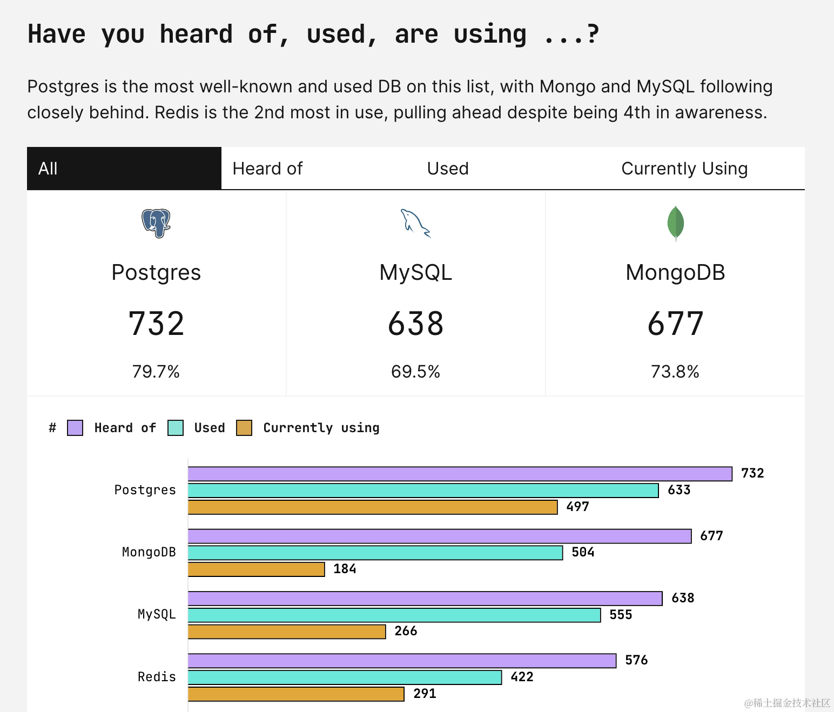Switch to the Heard of tab
Screen dimensions: 834x712
267,169
